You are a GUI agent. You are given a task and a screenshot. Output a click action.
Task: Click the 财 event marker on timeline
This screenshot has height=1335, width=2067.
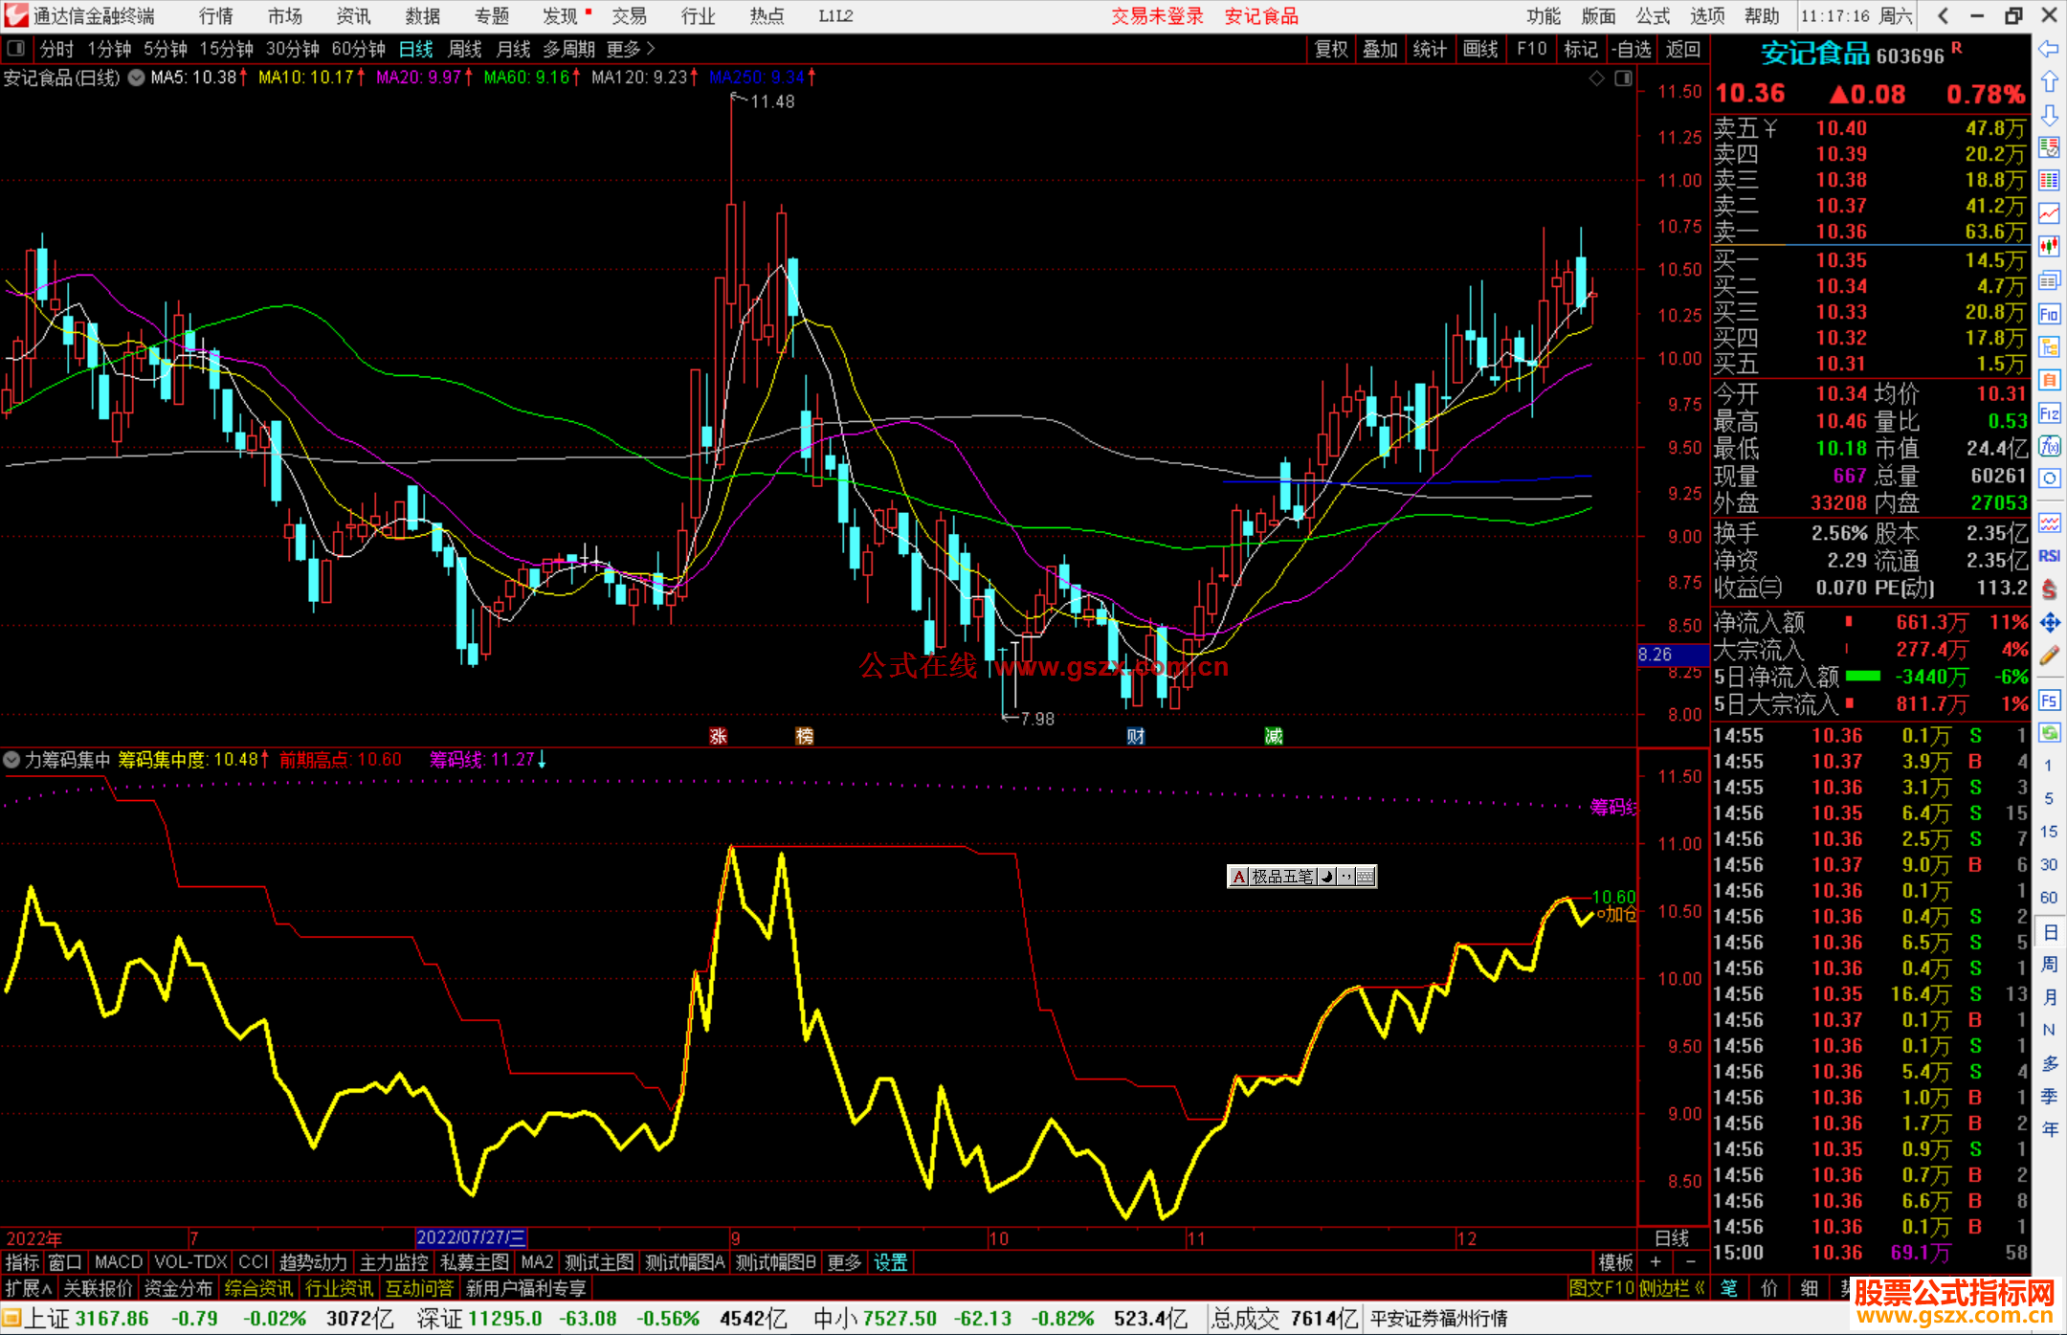[1135, 736]
